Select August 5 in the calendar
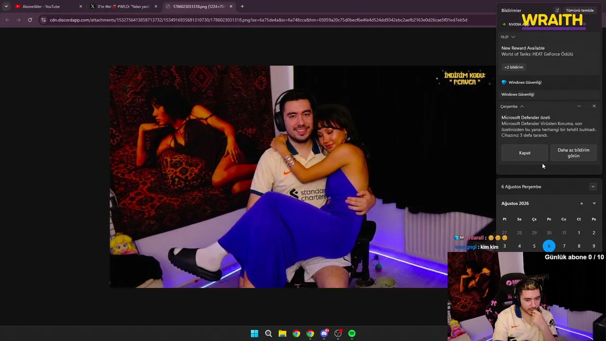Viewport: 606px width, 341px height. point(534,246)
